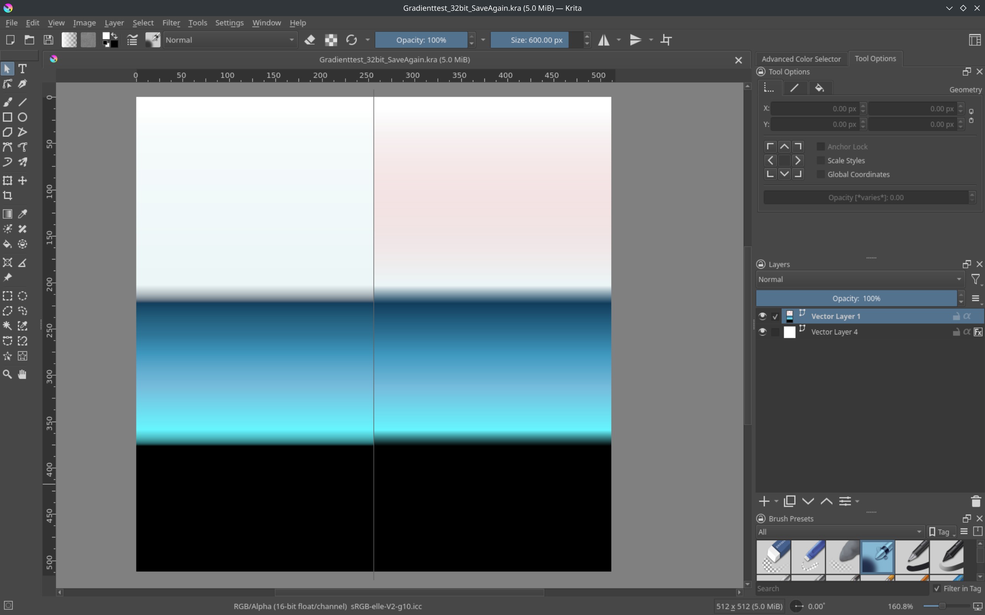The height and width of the screenshot is (615, 985).
Task: Choose the Gradient tool
Action: [x=8, y=214]
